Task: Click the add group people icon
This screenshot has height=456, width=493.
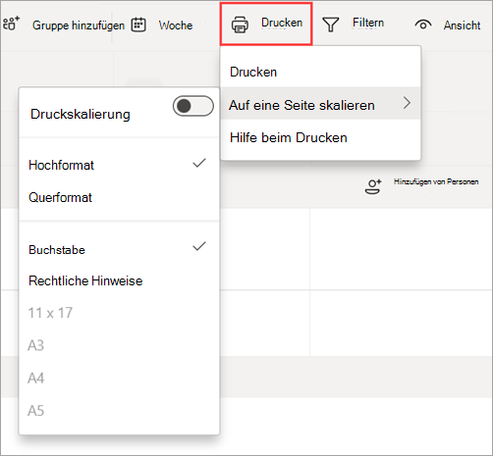Action: 12,24
